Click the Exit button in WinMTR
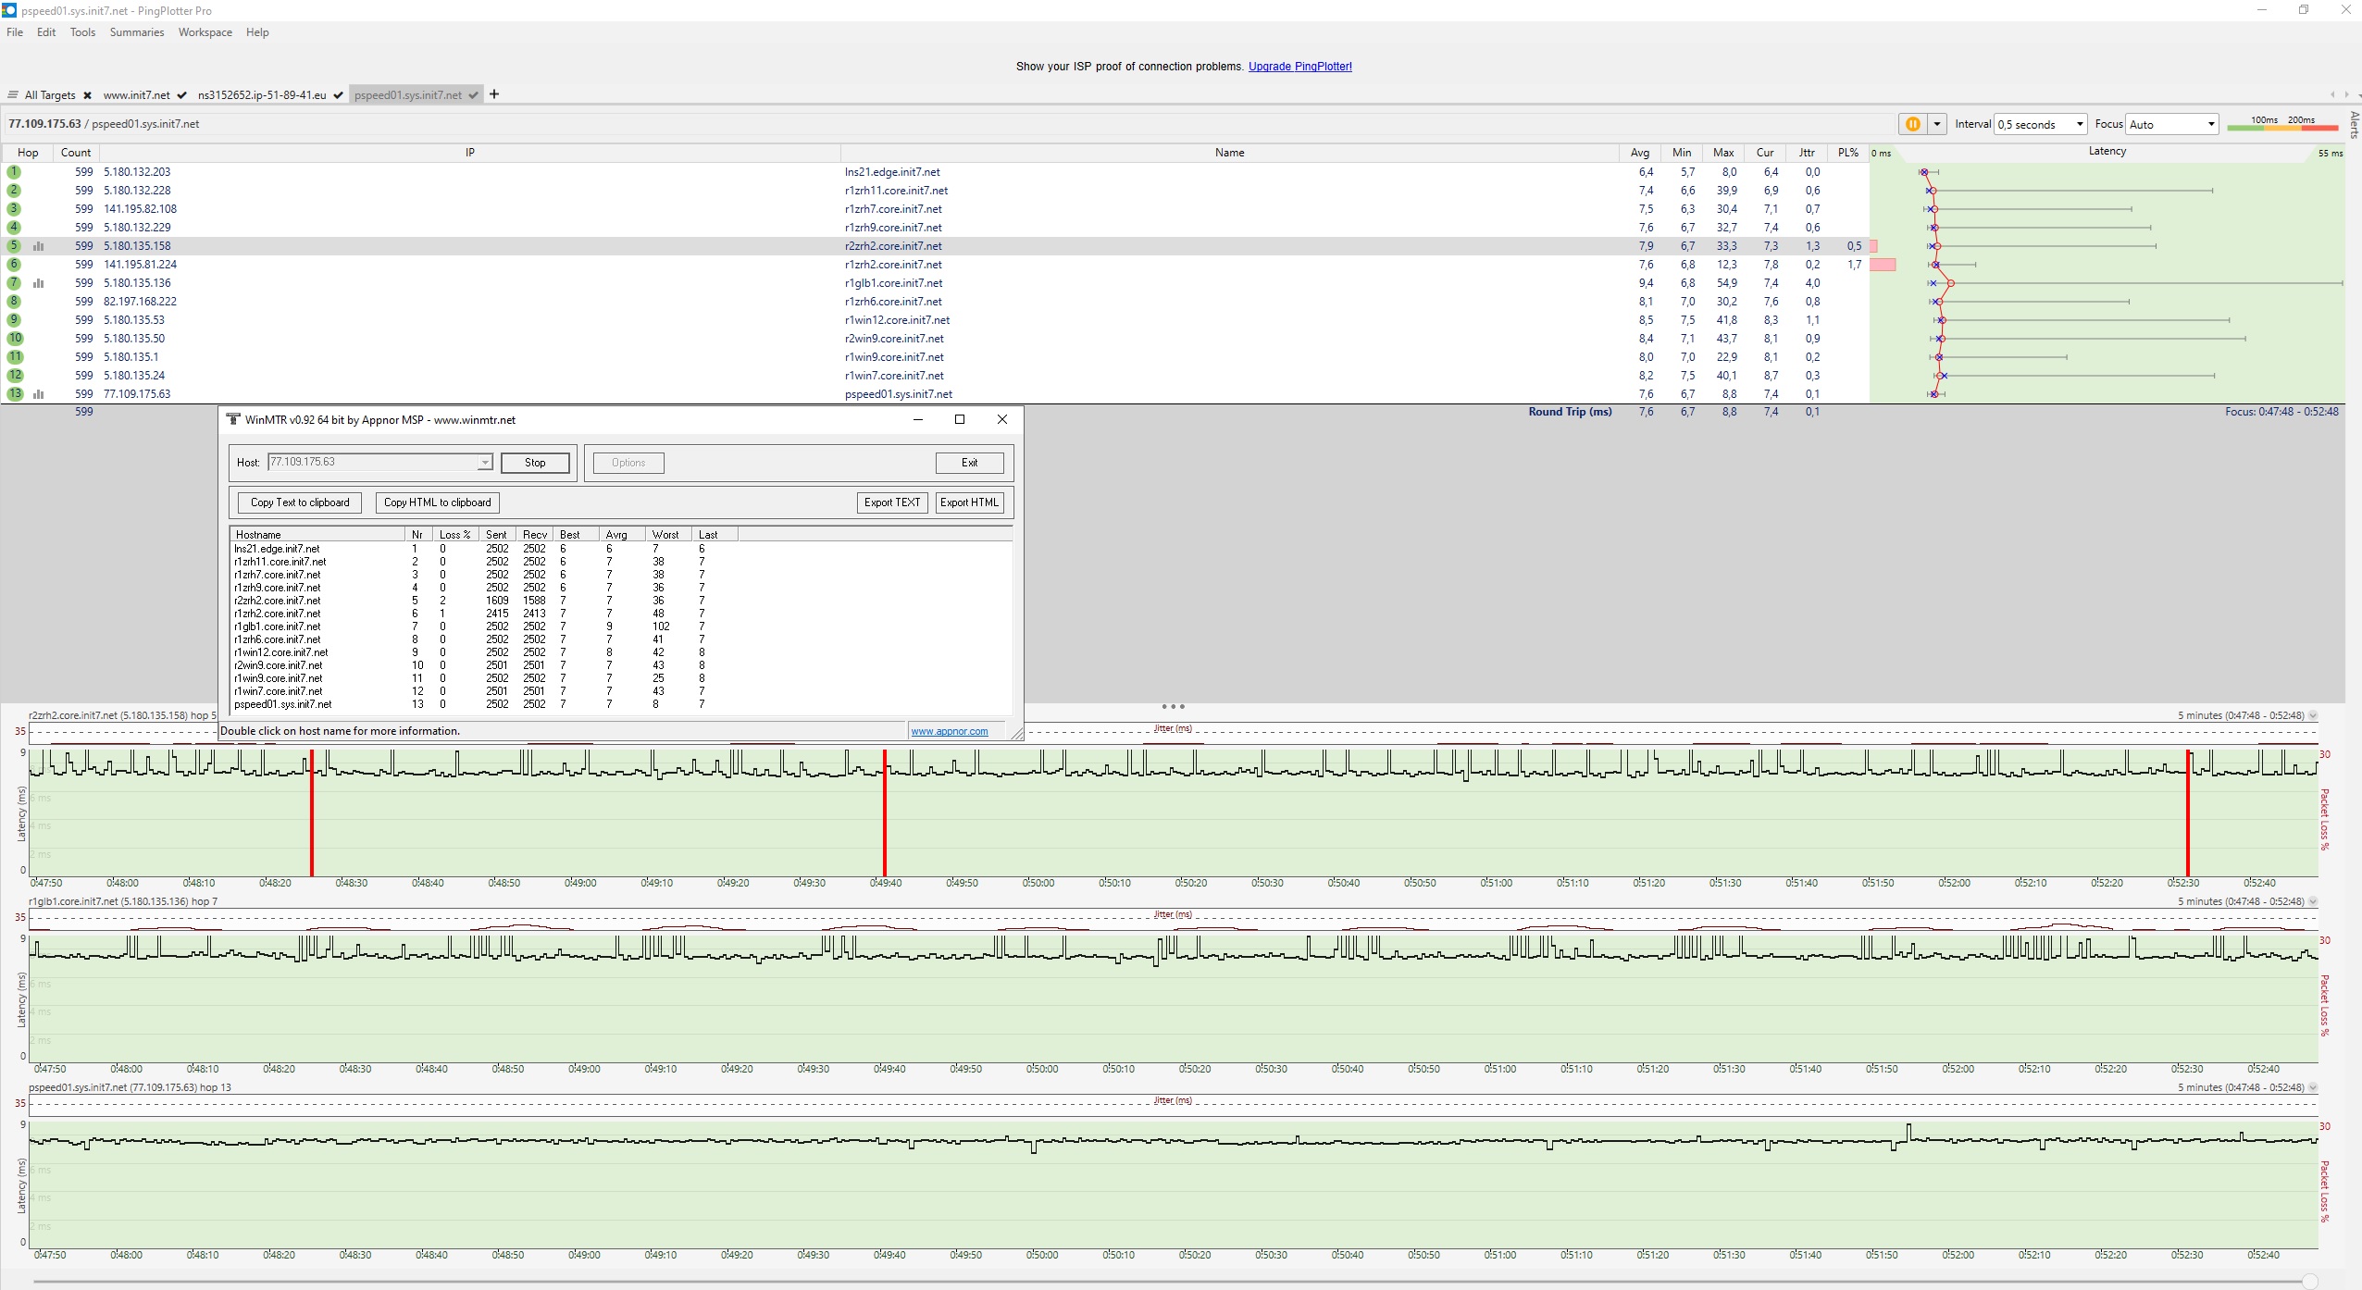This screenshot has width=2362, height=1290. pos(969,463)
